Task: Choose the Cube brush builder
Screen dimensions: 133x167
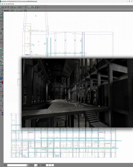Action: [x=1, y=49]
